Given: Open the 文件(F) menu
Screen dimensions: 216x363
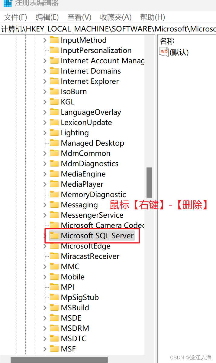Looking at the screenshot, I should (15, 17).
